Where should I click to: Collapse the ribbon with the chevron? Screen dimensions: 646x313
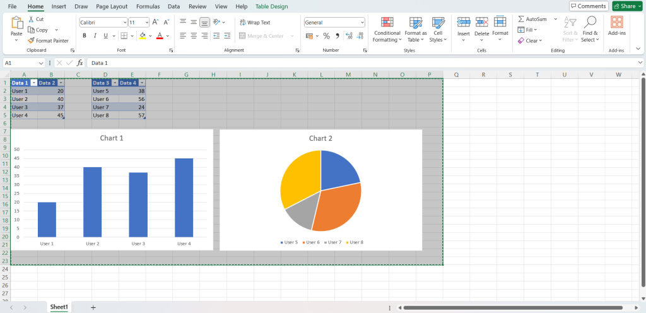pyautogui.click(x=638, y=48)
